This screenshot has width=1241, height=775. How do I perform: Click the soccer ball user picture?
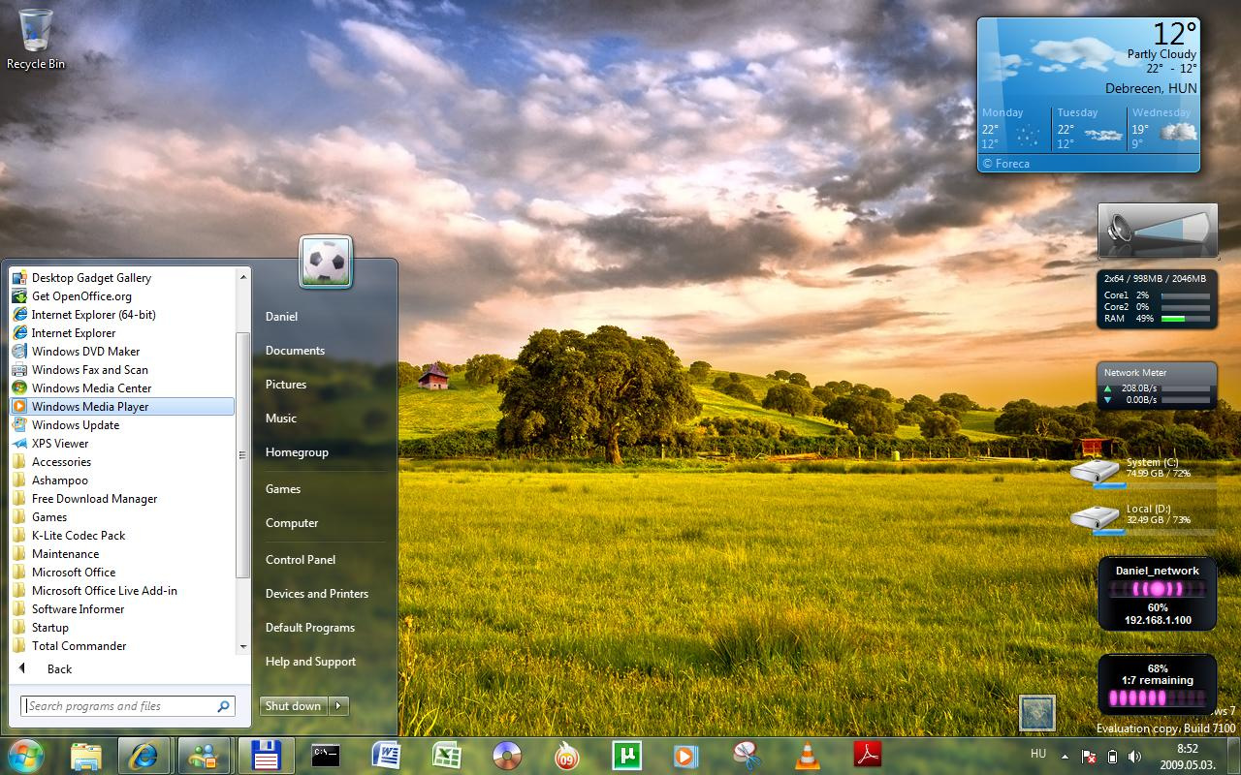[x=326, y=261]
